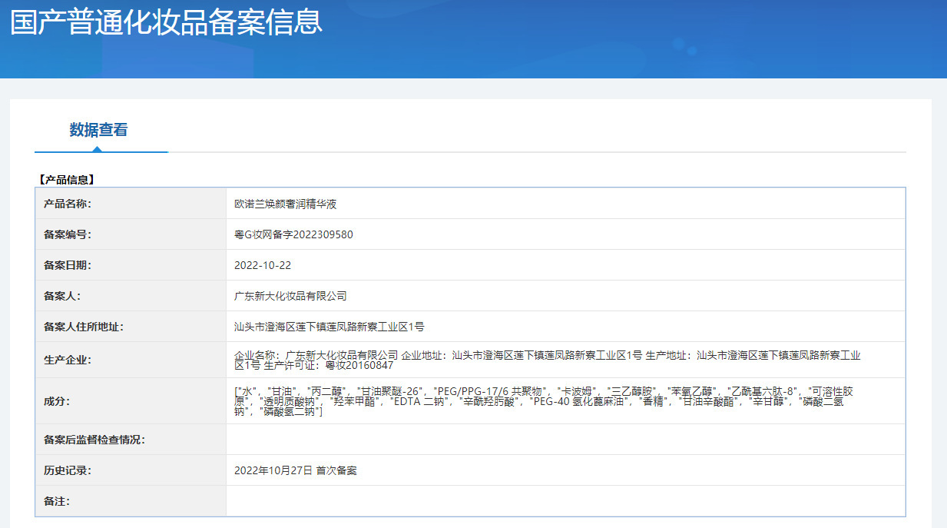Click the 备案后监督检查情况 label cell

pyautogui.click(x=131, y=440)
